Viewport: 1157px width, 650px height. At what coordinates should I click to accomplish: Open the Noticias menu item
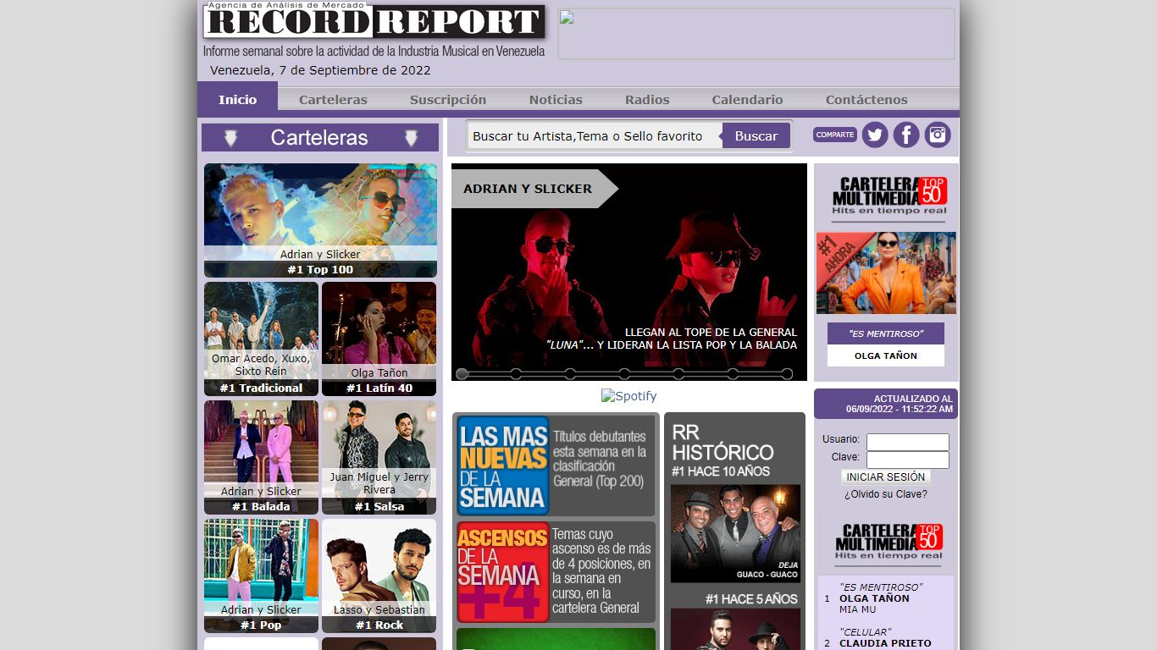[556, 100]
